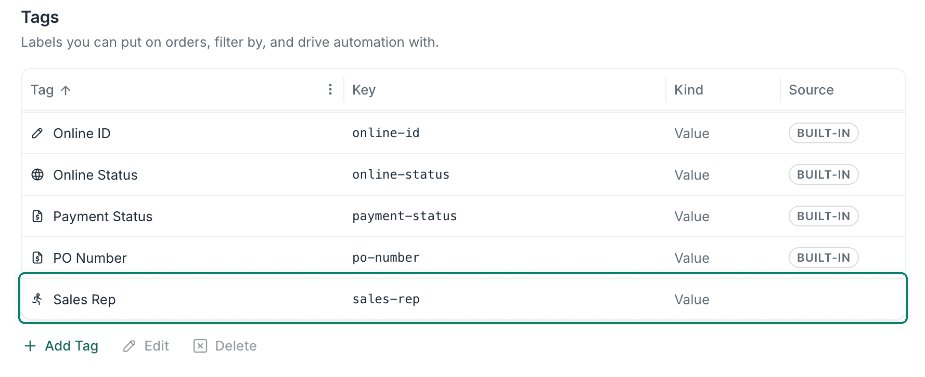Click the PO Number tag name

tap(89, 258)
